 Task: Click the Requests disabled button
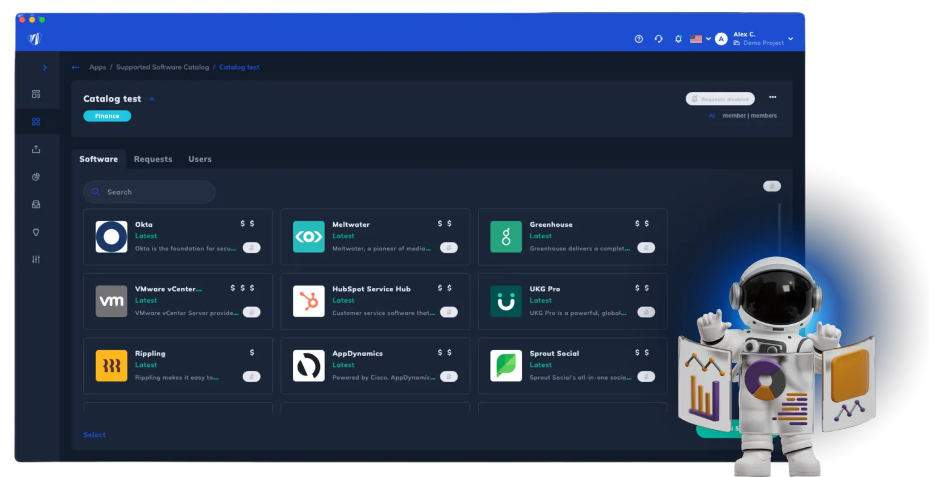720,99
